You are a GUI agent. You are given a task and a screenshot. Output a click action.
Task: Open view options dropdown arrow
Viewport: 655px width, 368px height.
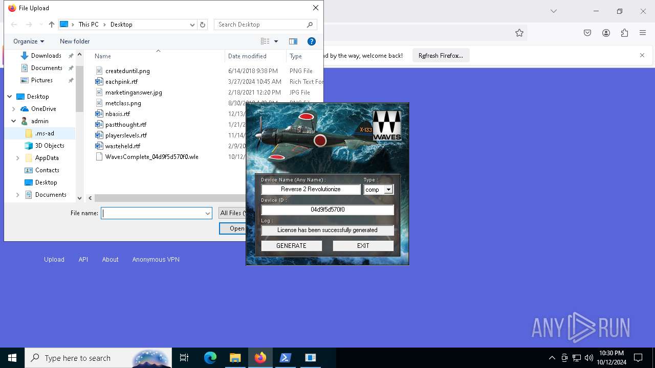(276, 41)
